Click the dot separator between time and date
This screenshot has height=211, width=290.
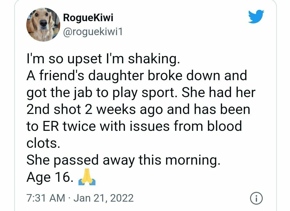(69, 198)
